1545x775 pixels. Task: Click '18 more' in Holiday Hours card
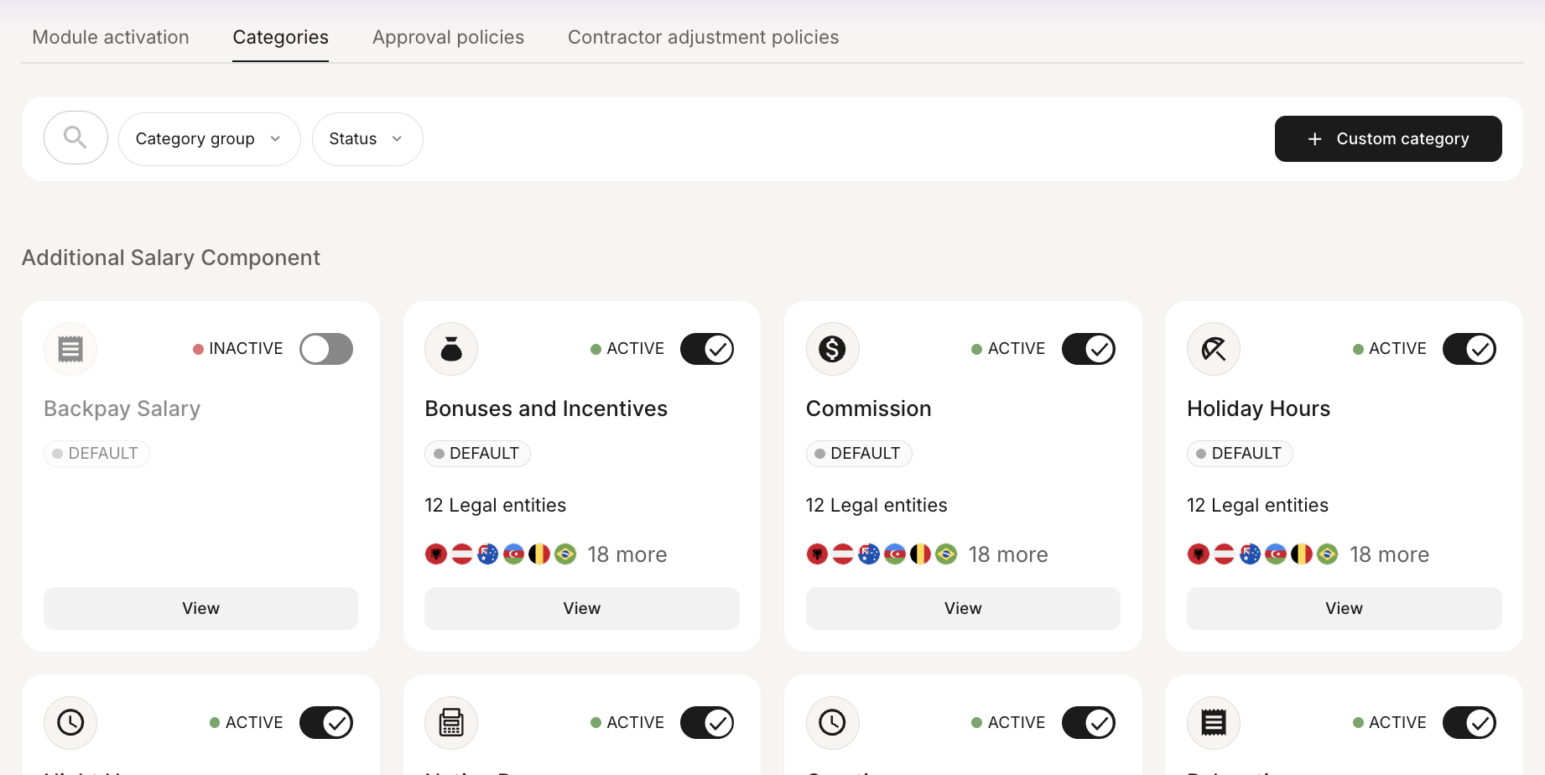pyautogui.click(x=1390, y=554)
